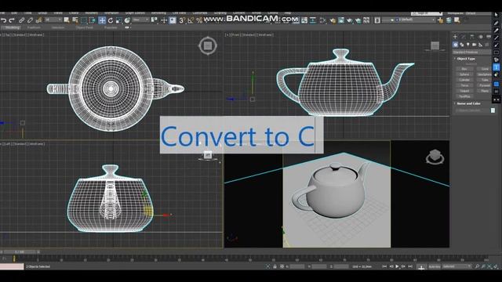The width and height of the screenshot is (502, 282).
Task: Click the ViewCube in Top viewport
Action: [x=208, y=45]
